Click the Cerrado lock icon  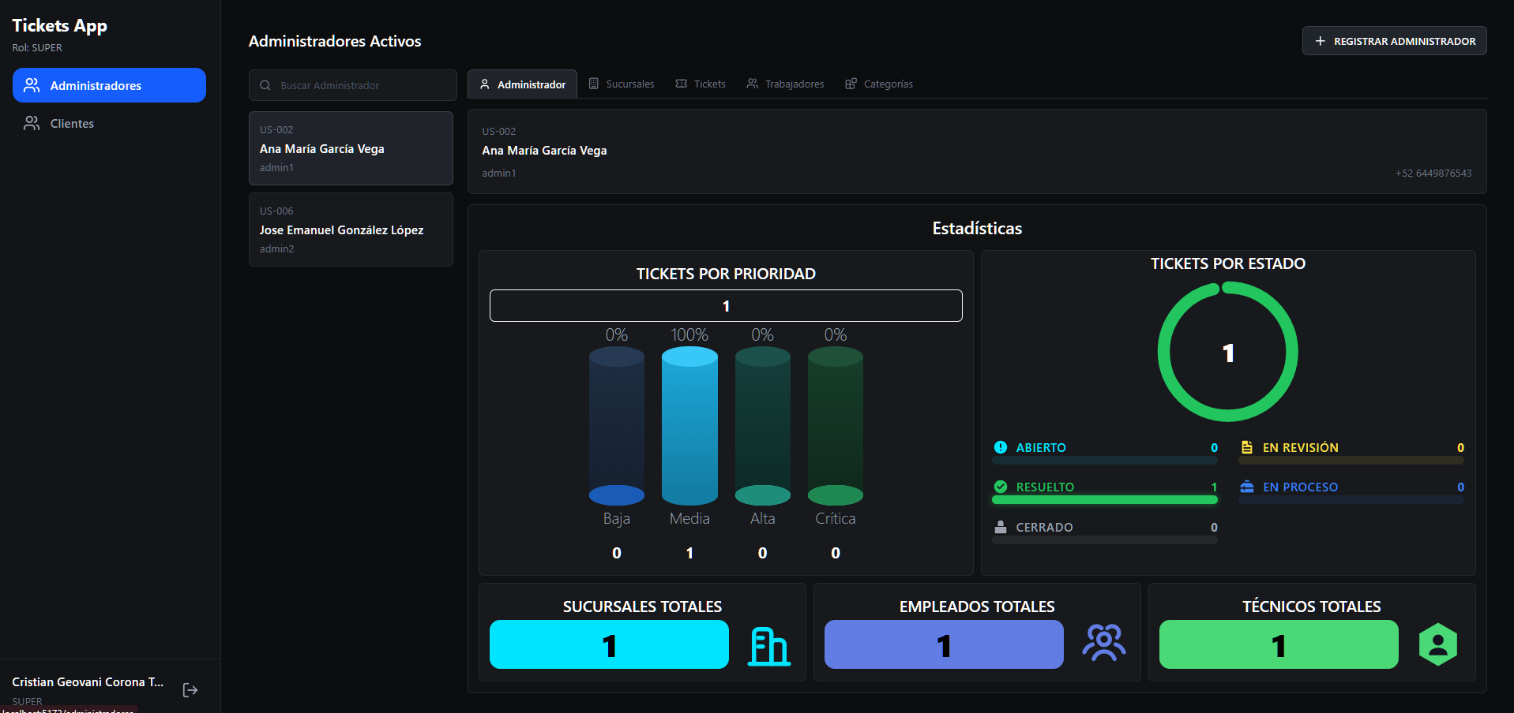click(x=1001, y=527)
